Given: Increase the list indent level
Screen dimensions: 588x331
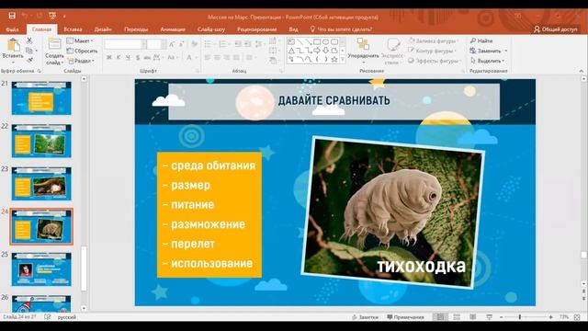Looking at the screenshot, I should 247,44.
